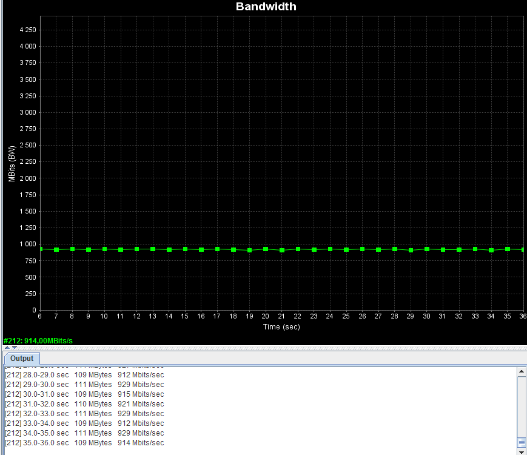Click the 35.0-36.0 sec output line
This screenshot has height=455, width=527.
[84, 442]
